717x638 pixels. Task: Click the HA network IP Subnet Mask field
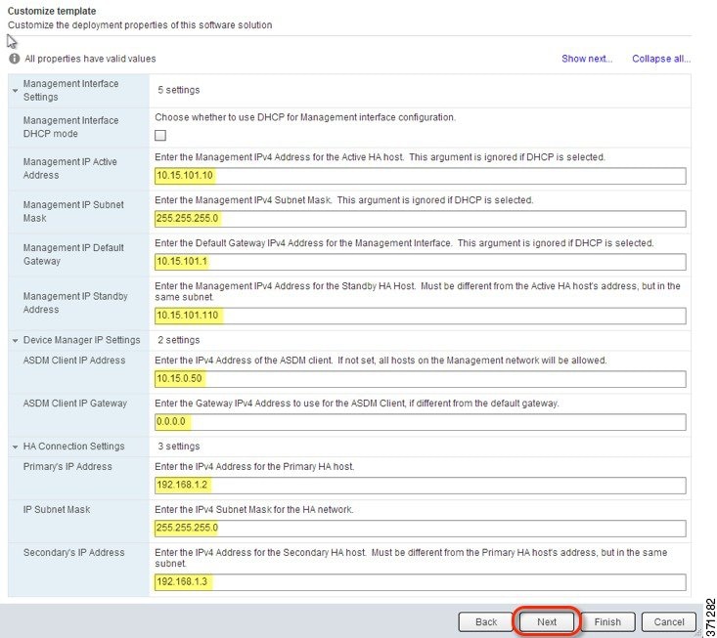[421, 529]
